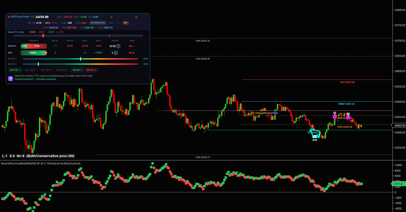Click the current price tag 24422.50 on the axis

point(400,125)
